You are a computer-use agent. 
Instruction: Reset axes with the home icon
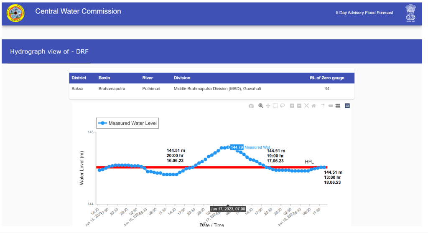(x=313, y=106)
